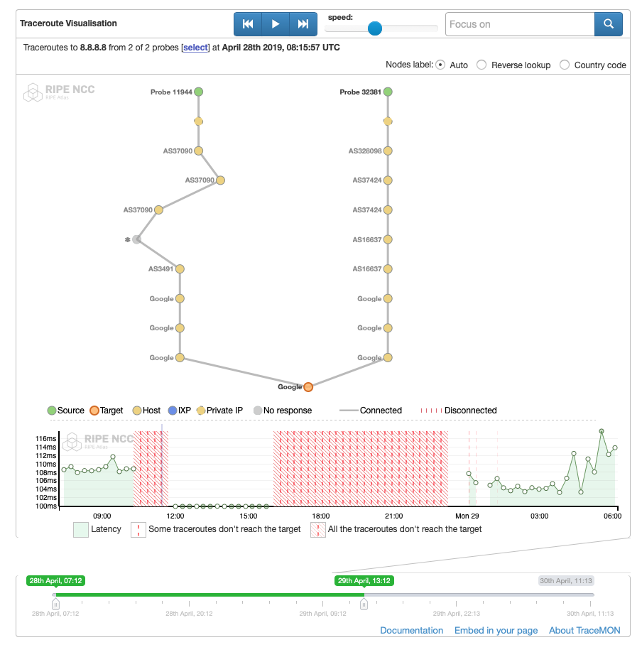Click the AS3491 host node
The width and height of the screenshot is (642, 657).
click(180, 269)
